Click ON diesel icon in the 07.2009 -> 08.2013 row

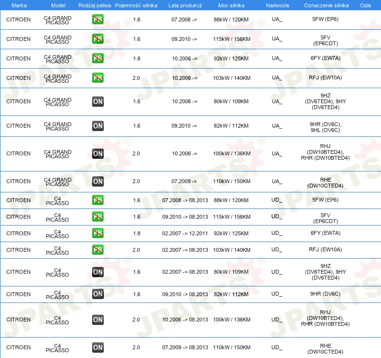[x=98, y=347]
